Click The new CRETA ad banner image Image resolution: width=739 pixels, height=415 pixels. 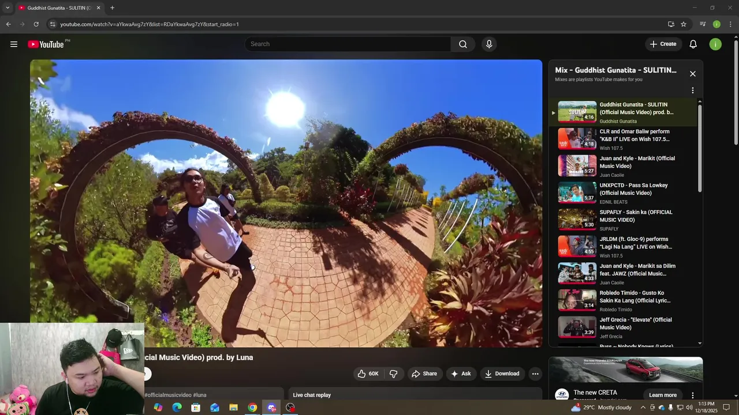626,370
